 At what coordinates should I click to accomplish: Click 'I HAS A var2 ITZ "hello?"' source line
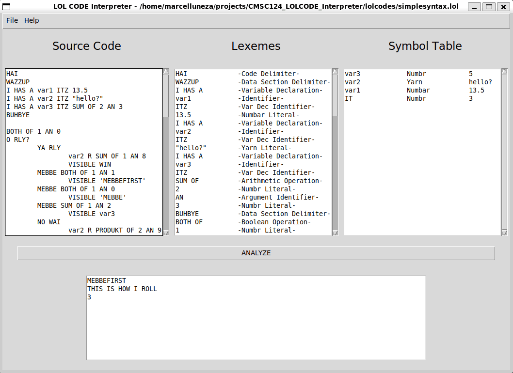(55, 98)
